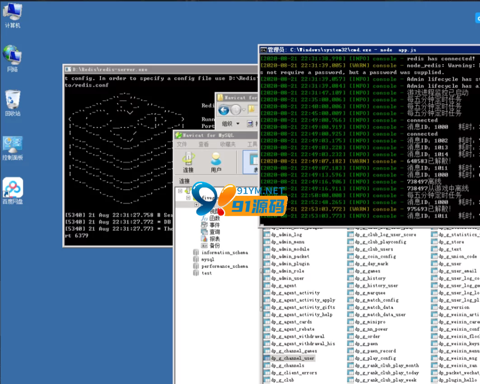Open the 控制面板 desktop icon
Image resolution: width=480 pixels, height=384 pixels.
coord(13,148)
